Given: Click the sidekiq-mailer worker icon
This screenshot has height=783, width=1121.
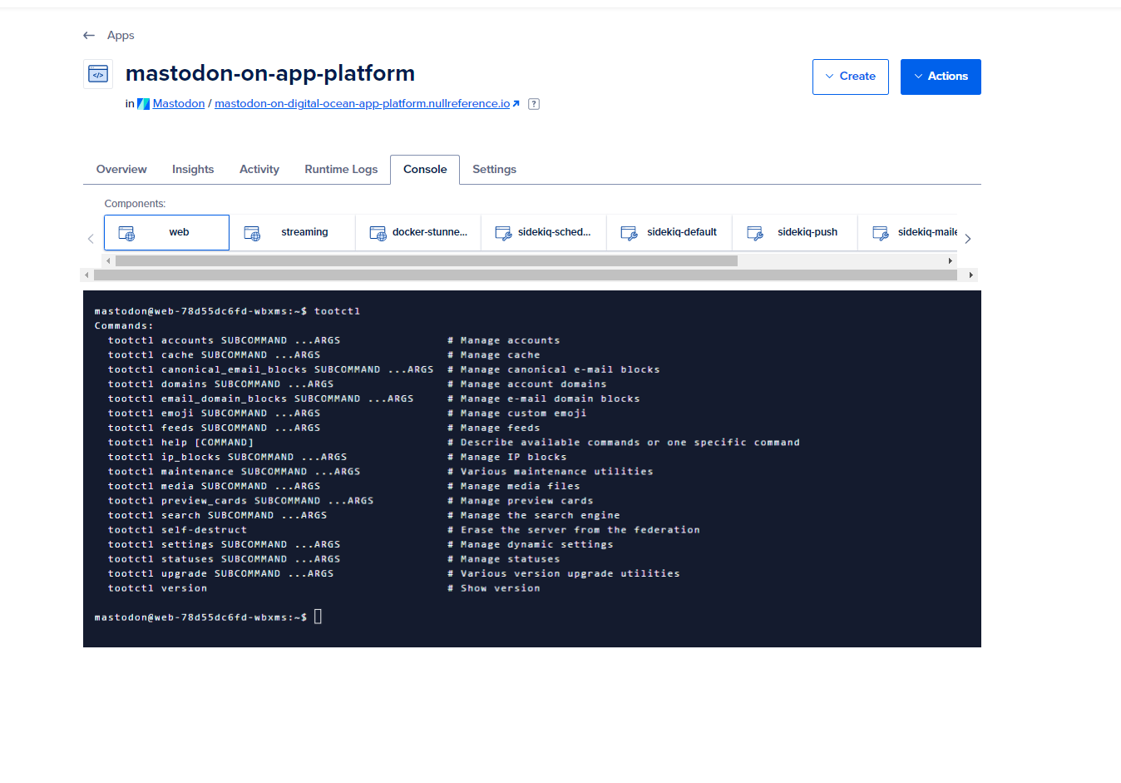Looking at the screenshot, I should [x=880, y=233].
